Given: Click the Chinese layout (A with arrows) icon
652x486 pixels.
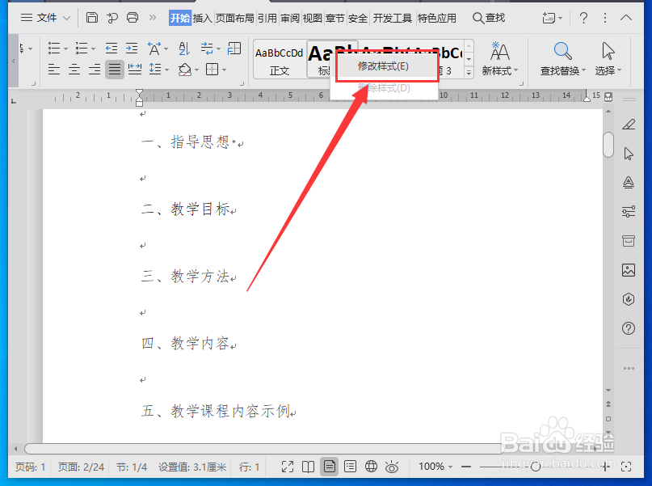Looking at the screenshot, I should point(154,49).
